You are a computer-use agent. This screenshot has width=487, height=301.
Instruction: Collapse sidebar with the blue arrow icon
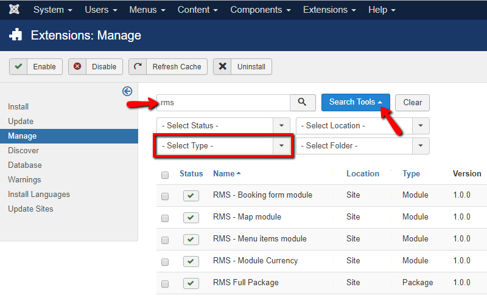[127, 91]
